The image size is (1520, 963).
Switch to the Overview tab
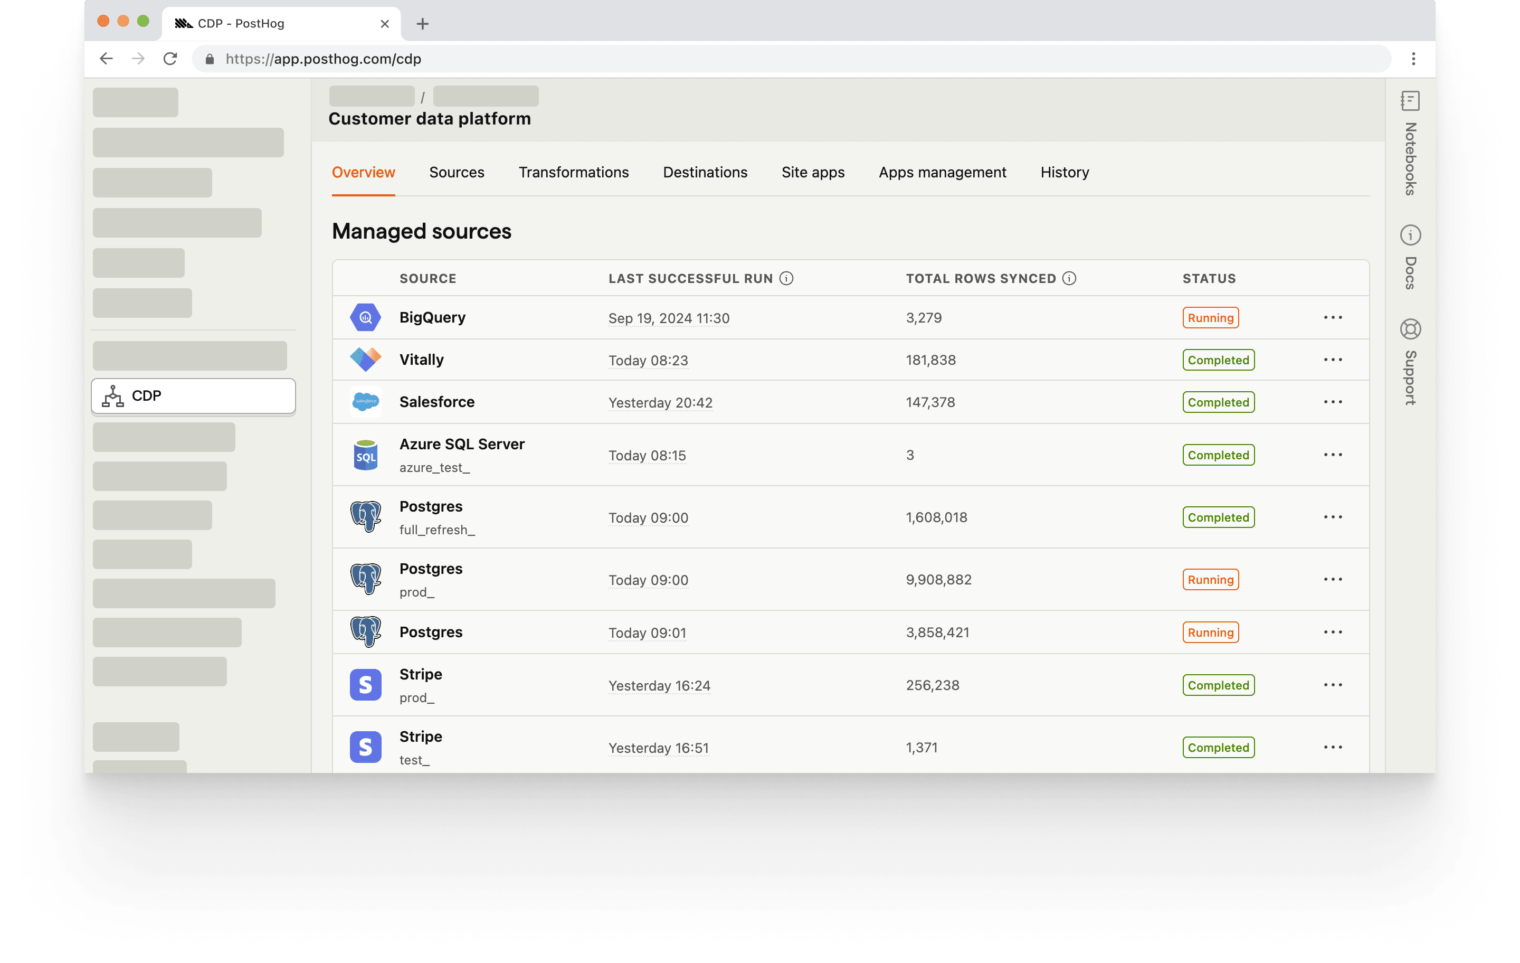(x=363, y=173)
